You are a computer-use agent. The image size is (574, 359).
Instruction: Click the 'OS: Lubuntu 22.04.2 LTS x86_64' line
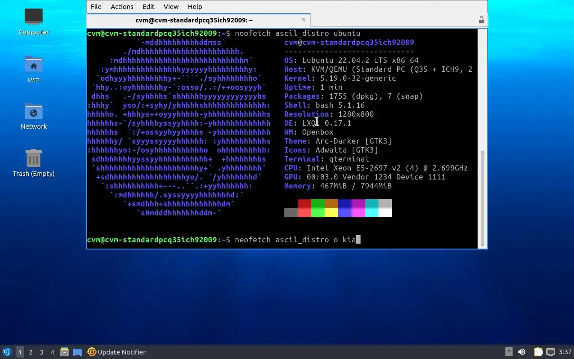point(351,60)
